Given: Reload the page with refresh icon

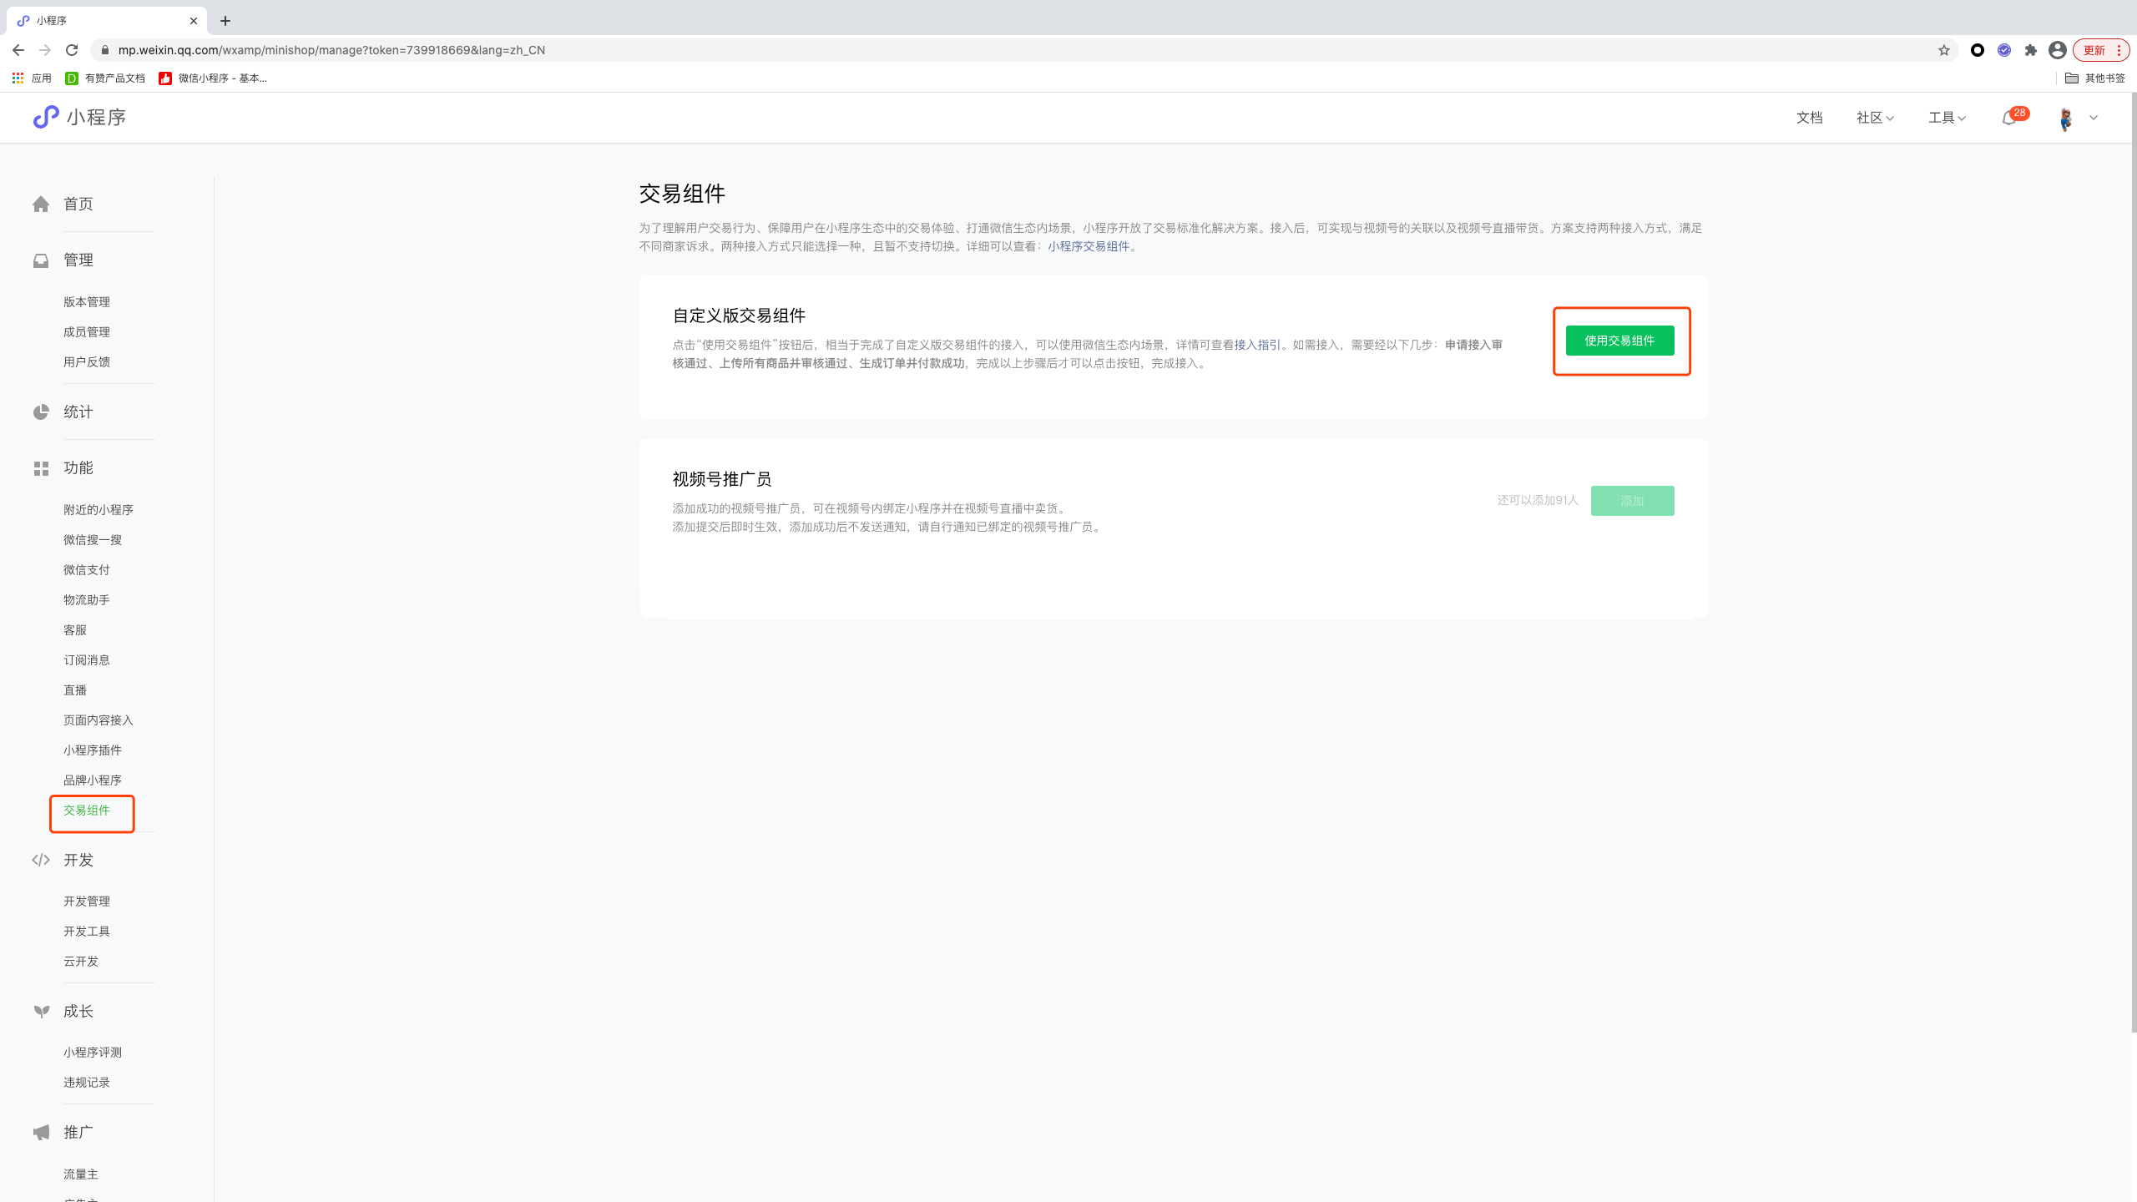Looking at the screenshot, I should (72, 50).
